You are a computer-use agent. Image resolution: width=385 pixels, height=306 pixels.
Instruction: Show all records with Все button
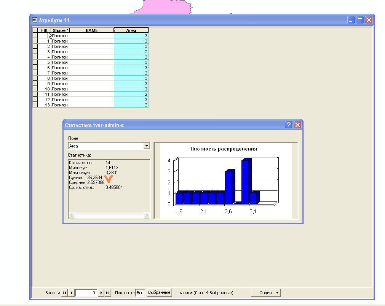pos(140,293)
